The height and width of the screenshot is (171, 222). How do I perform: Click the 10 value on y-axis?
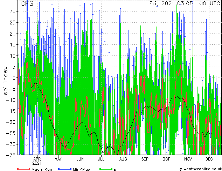pos(13,56)
